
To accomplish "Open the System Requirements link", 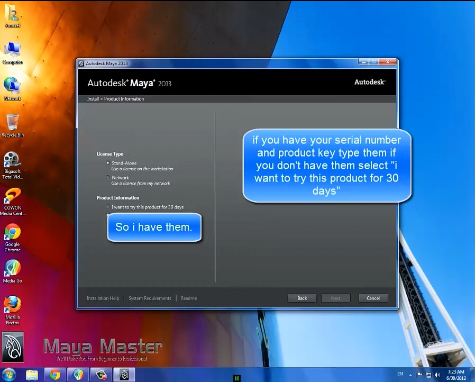I will coord(150,298).
